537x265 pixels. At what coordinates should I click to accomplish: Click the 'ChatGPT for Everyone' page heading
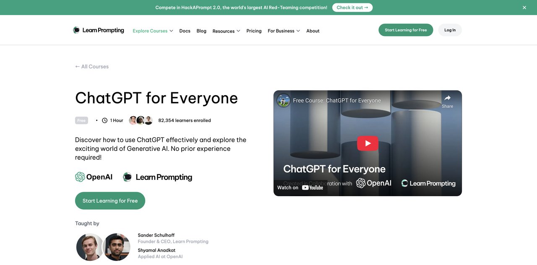tap(156, 98)
